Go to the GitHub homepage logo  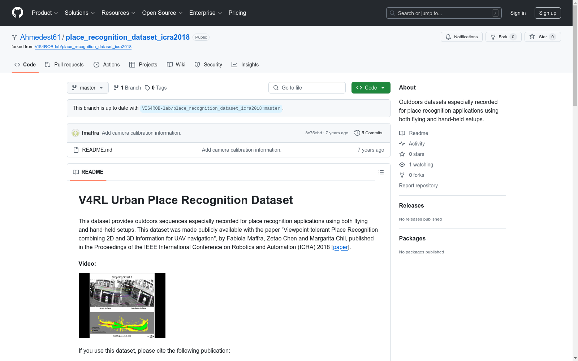[17, 13]
